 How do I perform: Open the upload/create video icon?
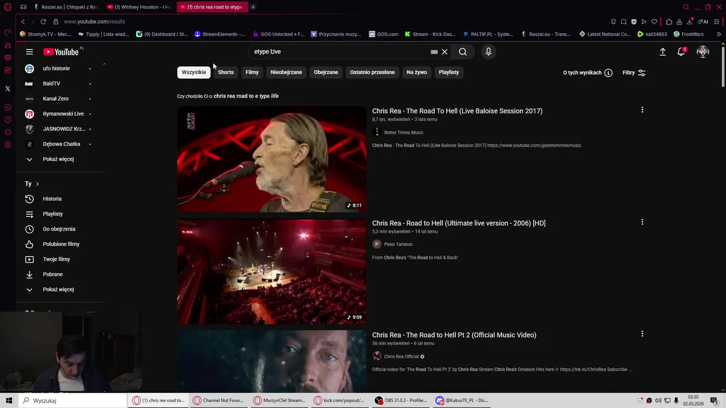662,52
